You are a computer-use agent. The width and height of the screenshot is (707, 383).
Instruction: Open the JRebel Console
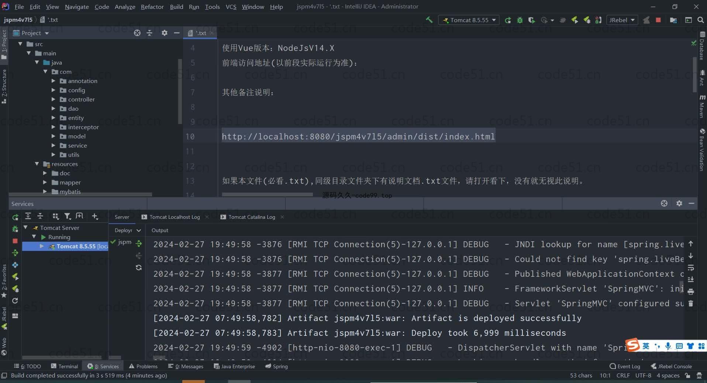click(x=671, y=366)
